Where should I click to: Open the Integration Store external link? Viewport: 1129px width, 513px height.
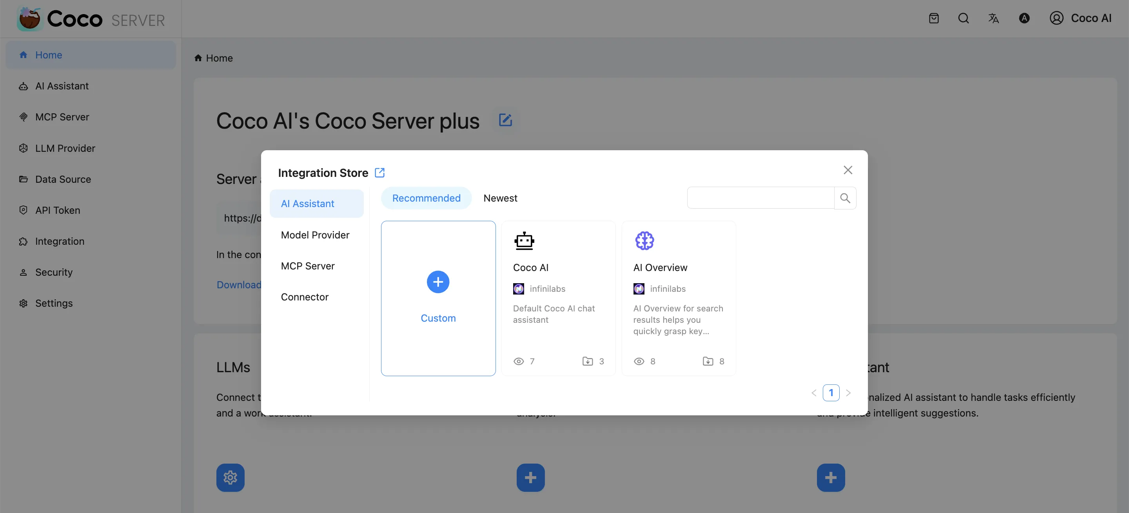coord(379,172)
